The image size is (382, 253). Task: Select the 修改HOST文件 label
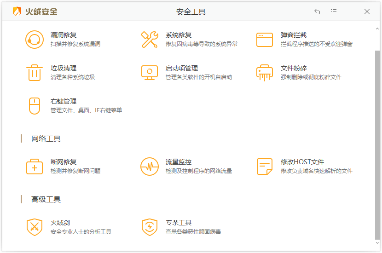point(302,162)
